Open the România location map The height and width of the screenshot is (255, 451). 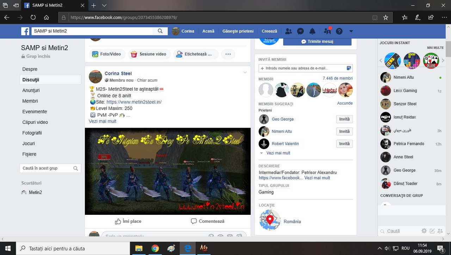[270, 220]
